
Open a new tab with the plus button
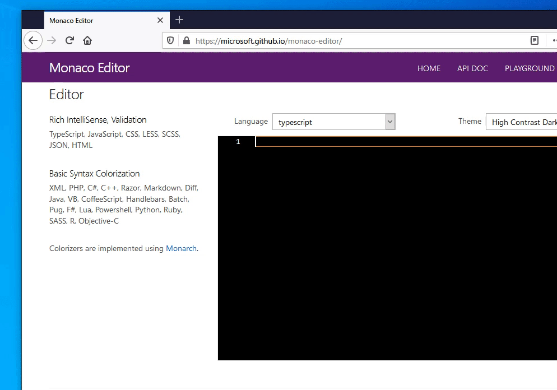(179, 20)
